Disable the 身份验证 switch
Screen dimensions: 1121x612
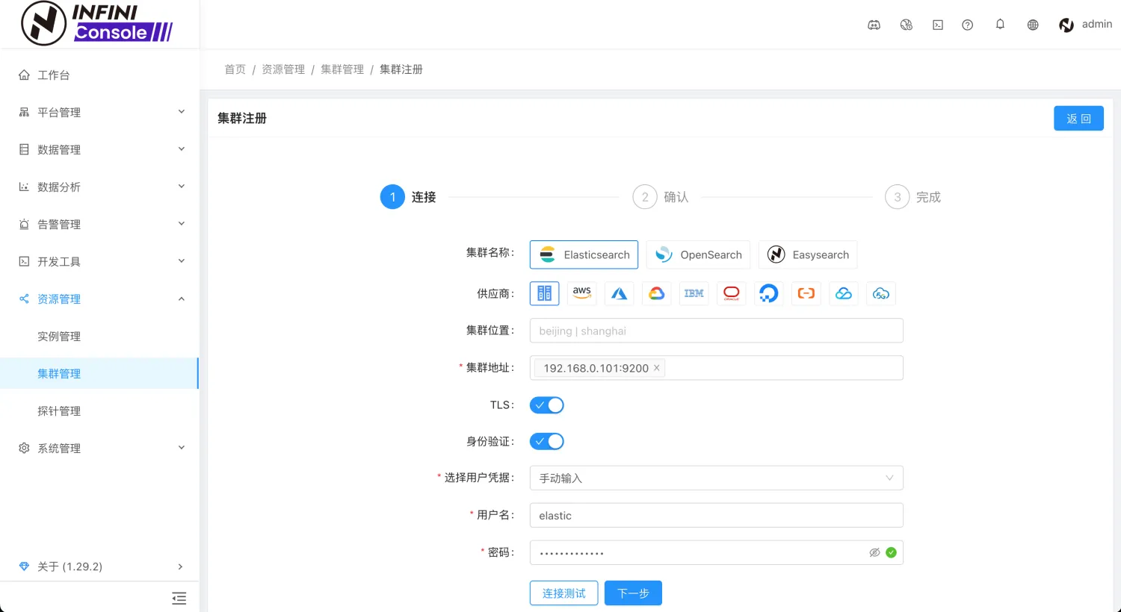pos(547,442)
